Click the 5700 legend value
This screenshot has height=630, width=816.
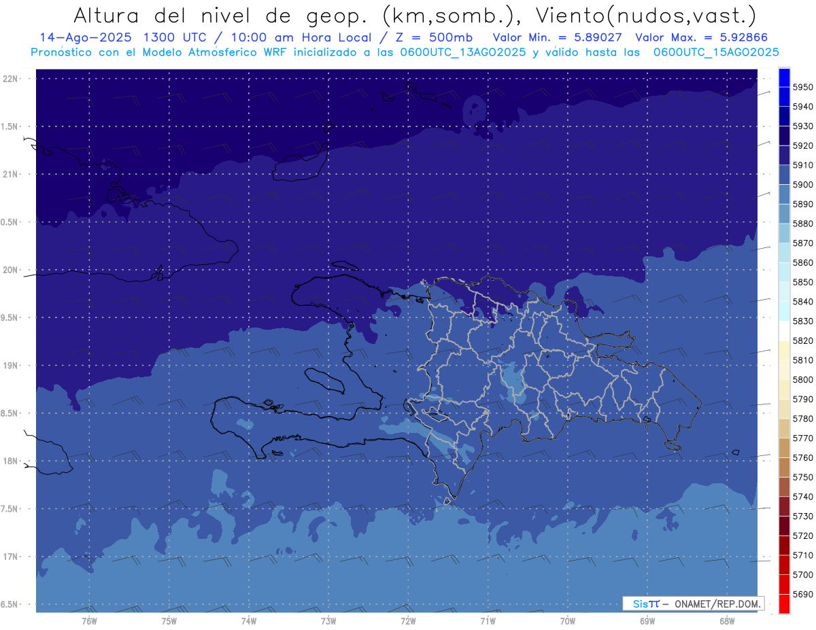803,574
